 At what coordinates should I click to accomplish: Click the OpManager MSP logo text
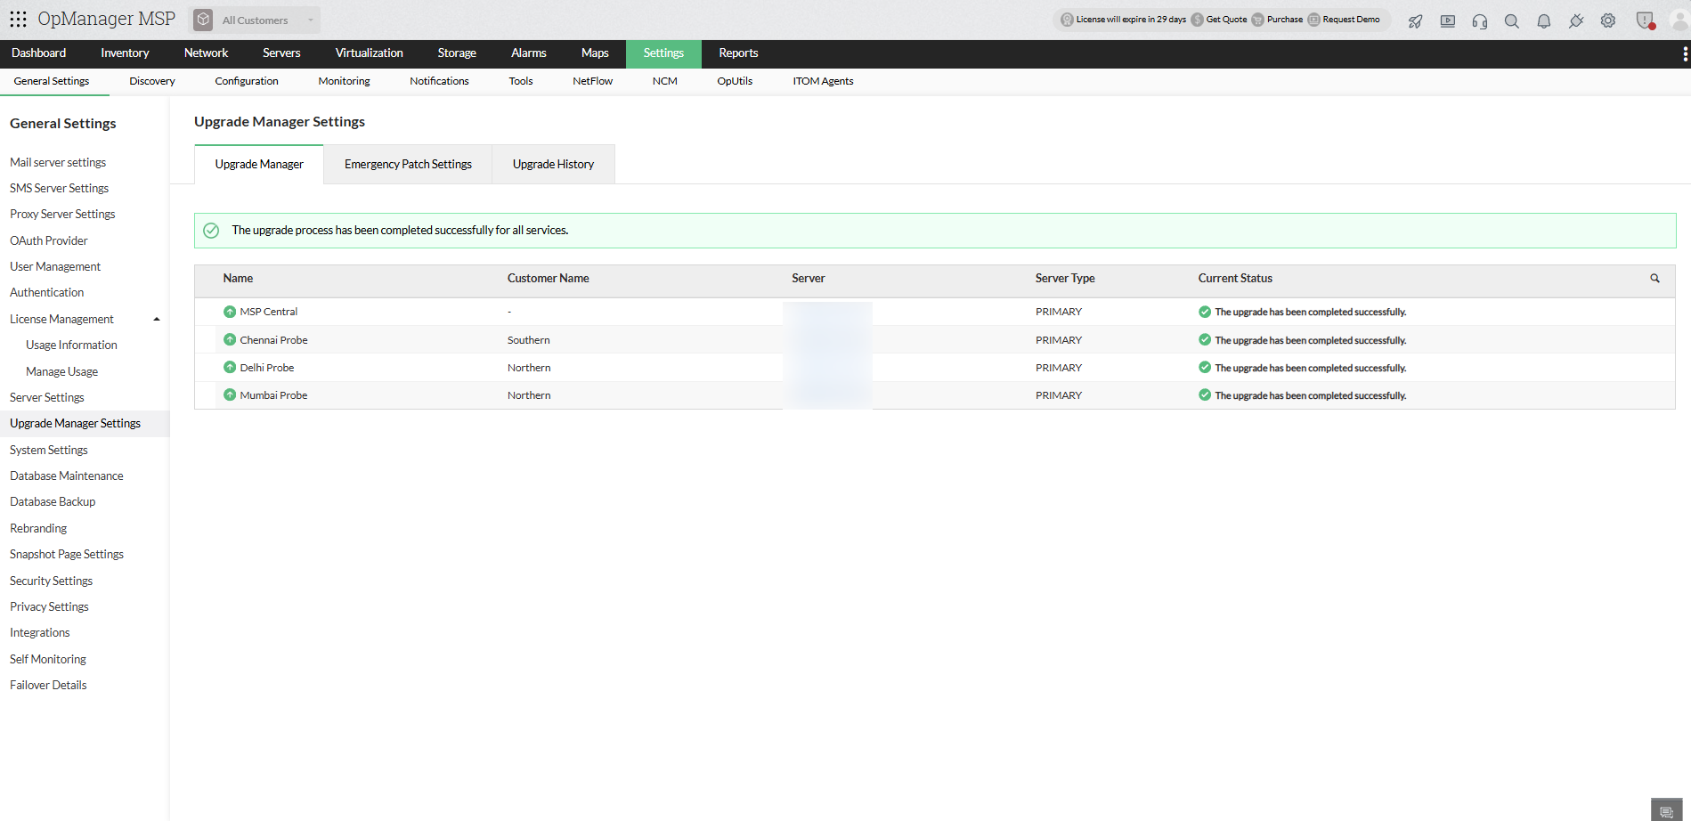106,19
